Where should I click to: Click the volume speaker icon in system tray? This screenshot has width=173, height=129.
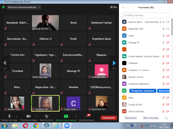pyautogui.click(x=155, y=126)
